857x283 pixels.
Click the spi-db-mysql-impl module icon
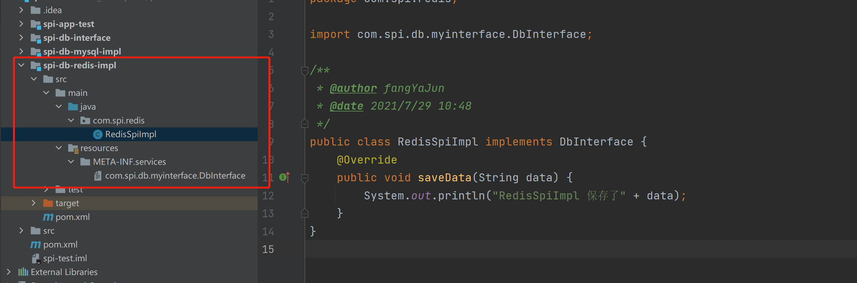36,52
